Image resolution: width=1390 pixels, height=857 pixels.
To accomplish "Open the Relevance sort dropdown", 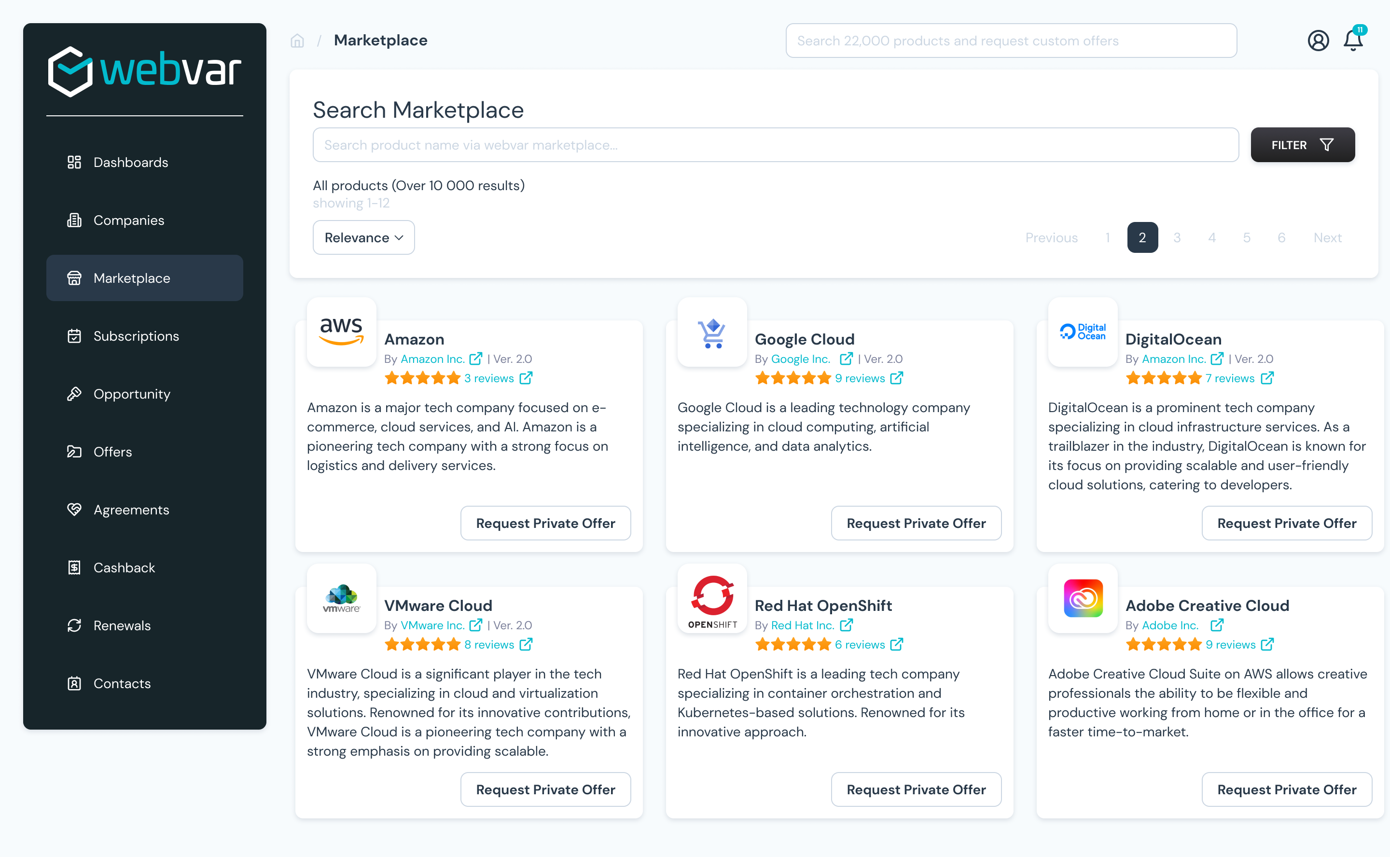I will tap(363, 237).
